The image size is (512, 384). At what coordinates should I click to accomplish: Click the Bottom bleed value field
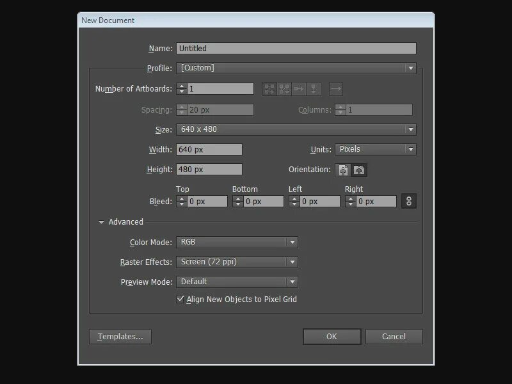click(264, 202)
